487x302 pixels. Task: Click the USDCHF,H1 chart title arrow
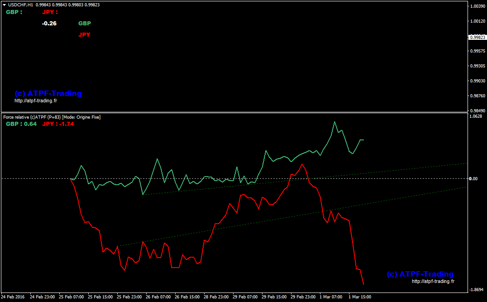(5, 5)
